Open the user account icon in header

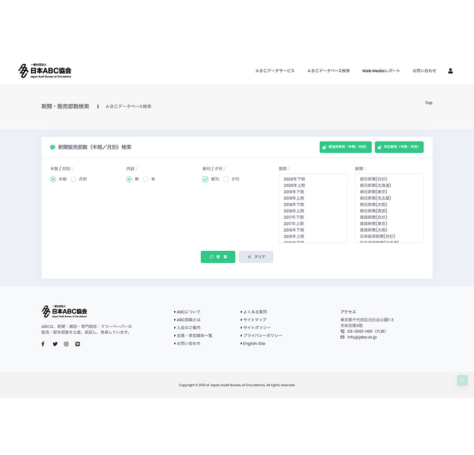[x=450, y=71]
